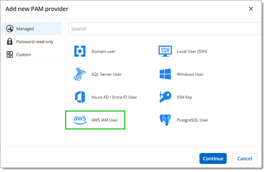Viewport: 266px width, 172px height.
Task: Choose the Local User (SSH) icon
Action: [165, 51]
